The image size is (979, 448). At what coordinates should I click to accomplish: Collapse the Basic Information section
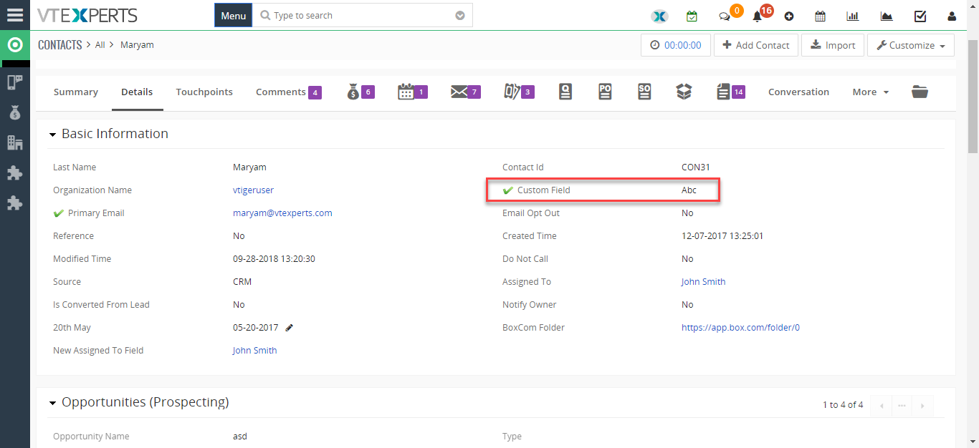(53, 134)
